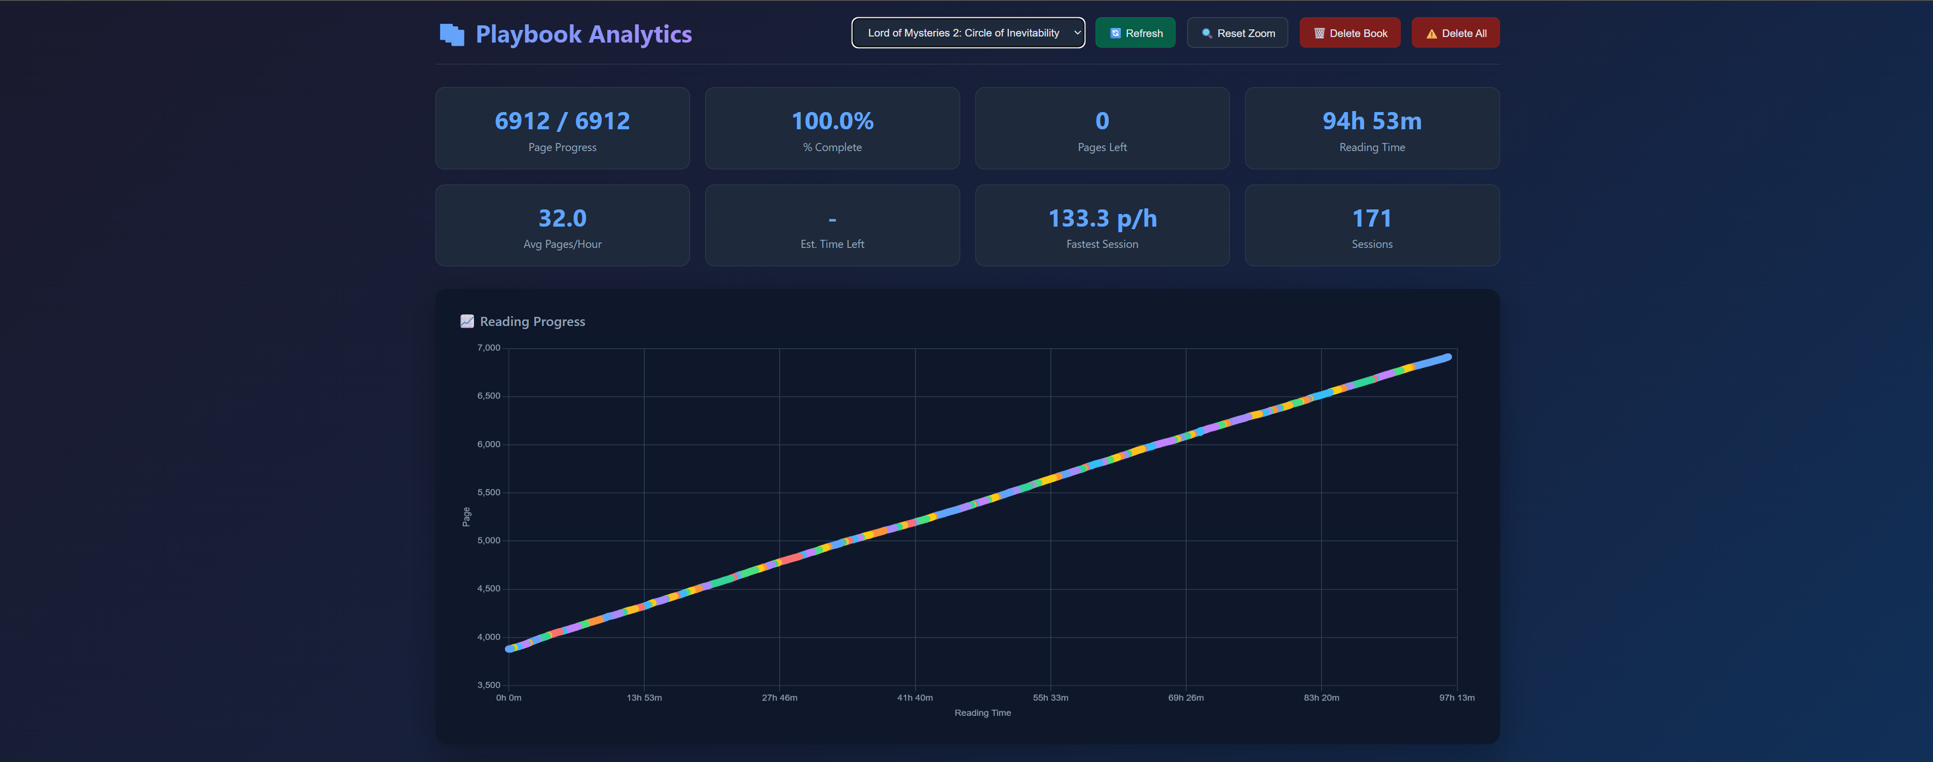Click the final data point on progress line

[x=1447, y=357]
